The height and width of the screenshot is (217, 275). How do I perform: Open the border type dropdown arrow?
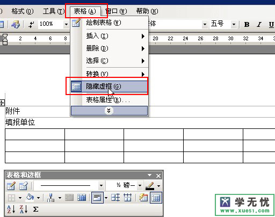point(20,198)
